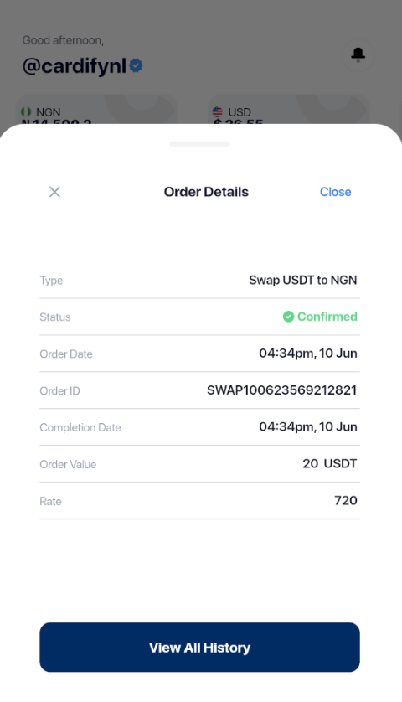Click the Order Value 20 USDT
The image size is (402, 702).
(329, 463)
